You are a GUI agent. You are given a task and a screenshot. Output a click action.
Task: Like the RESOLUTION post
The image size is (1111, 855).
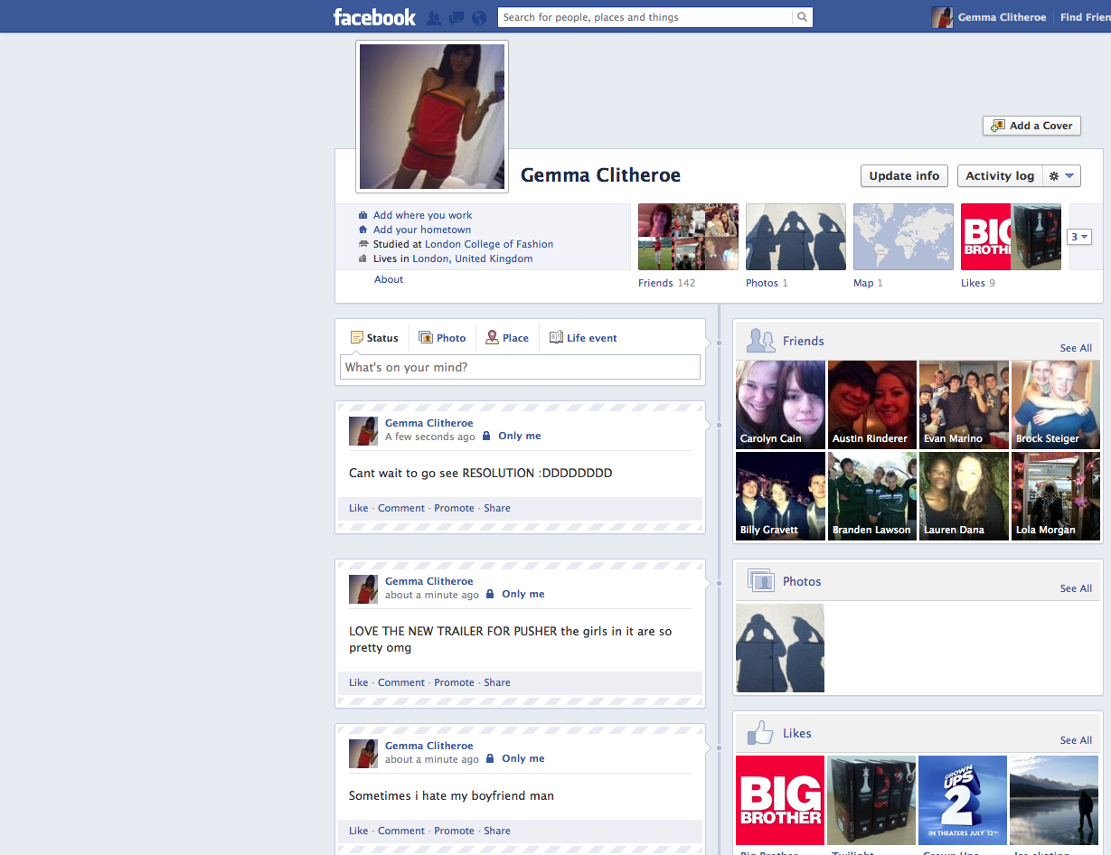click(359, 508)
